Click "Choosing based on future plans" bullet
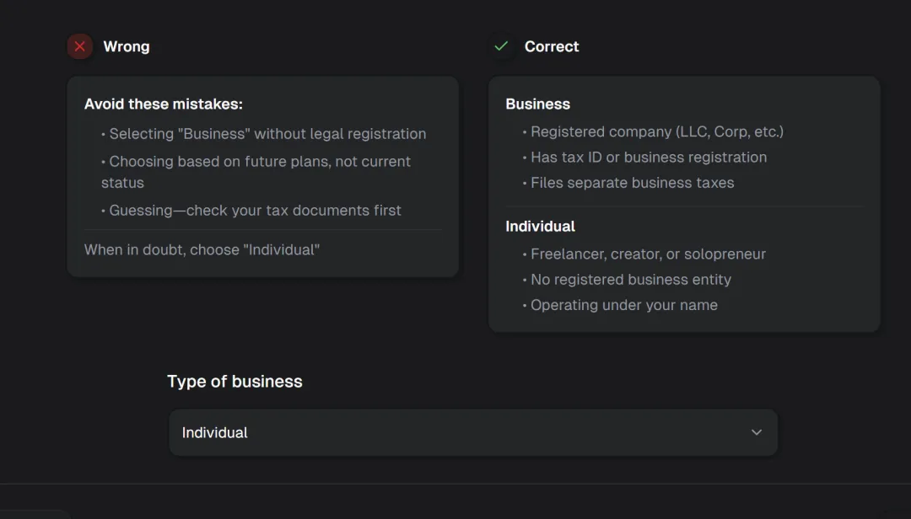The image size is (911, 519). tap(259, 162)
